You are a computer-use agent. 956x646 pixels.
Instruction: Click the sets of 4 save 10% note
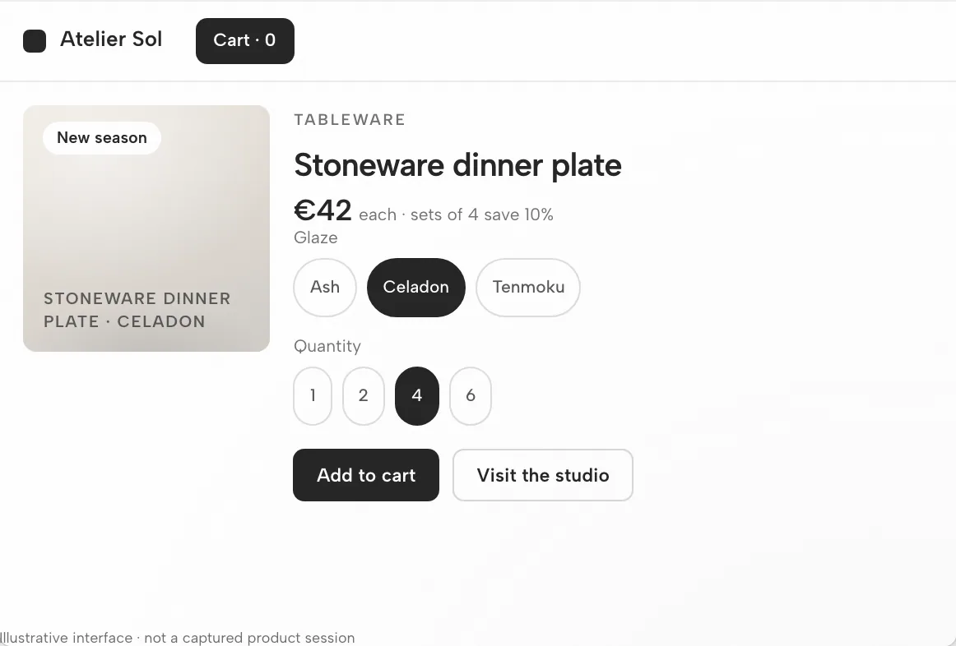click(481, 215)
